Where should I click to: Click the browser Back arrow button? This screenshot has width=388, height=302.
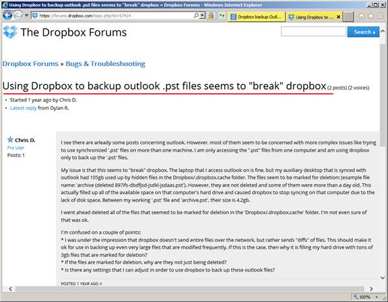(7, 16)
